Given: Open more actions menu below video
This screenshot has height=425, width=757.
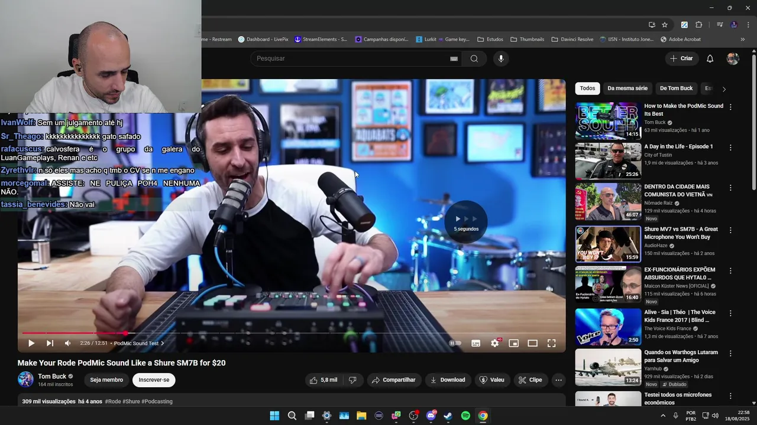Looking at the screenshot, I should [558, 380].
